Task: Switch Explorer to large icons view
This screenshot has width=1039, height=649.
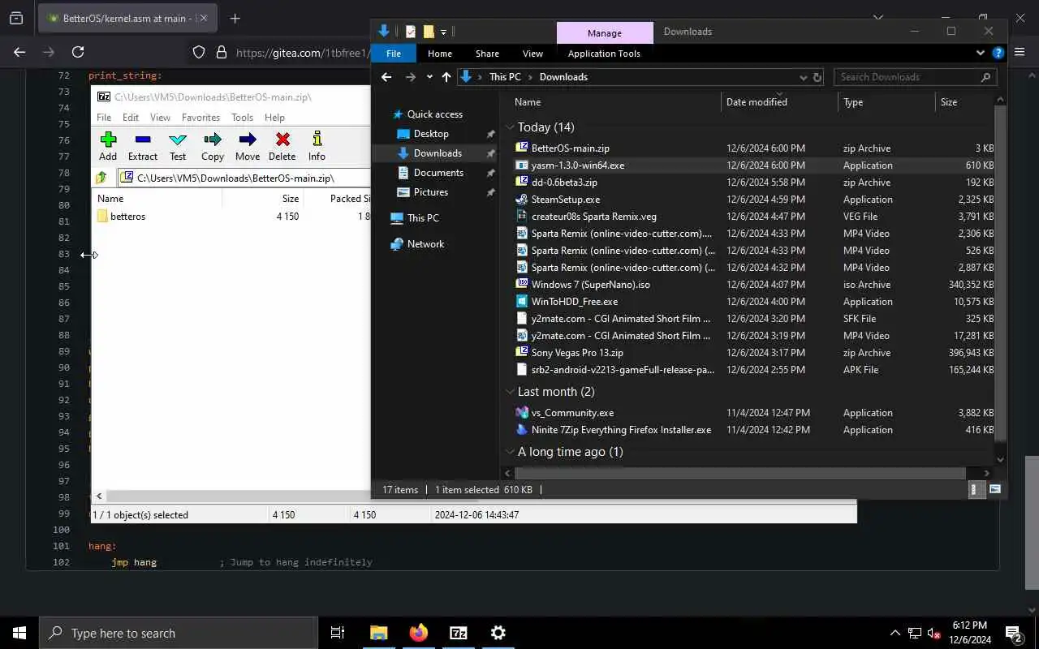Action: [994, 489]
